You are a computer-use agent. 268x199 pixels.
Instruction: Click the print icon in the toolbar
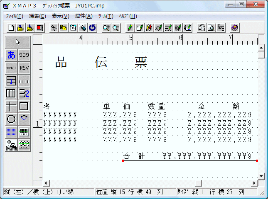coord(202,28)
